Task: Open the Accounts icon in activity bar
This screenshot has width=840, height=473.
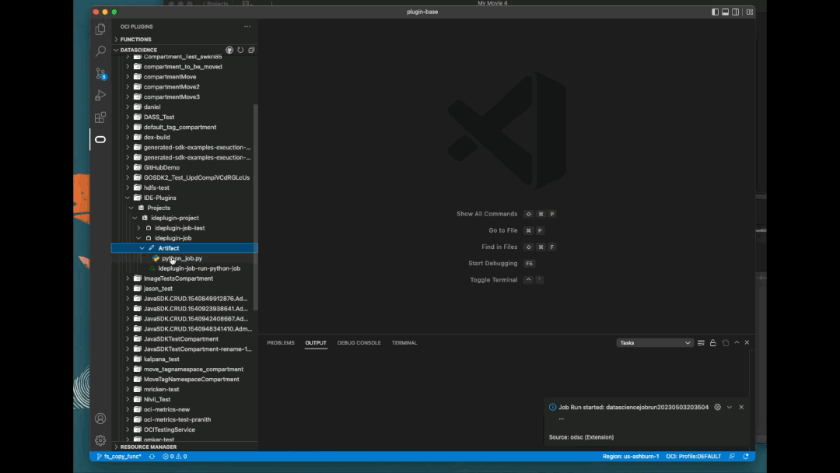Action: (100, 419)
